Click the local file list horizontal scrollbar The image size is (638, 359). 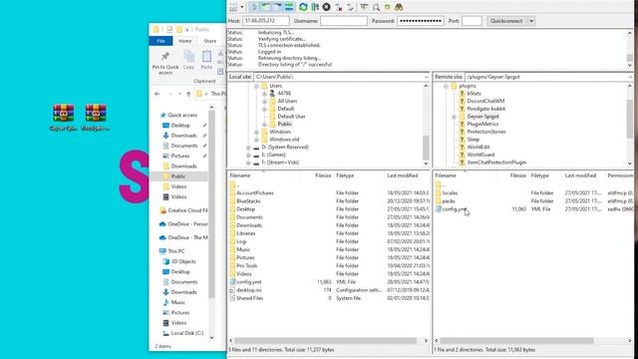[x=326, y=341]
